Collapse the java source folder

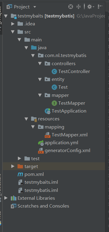[x=26, y=48]
